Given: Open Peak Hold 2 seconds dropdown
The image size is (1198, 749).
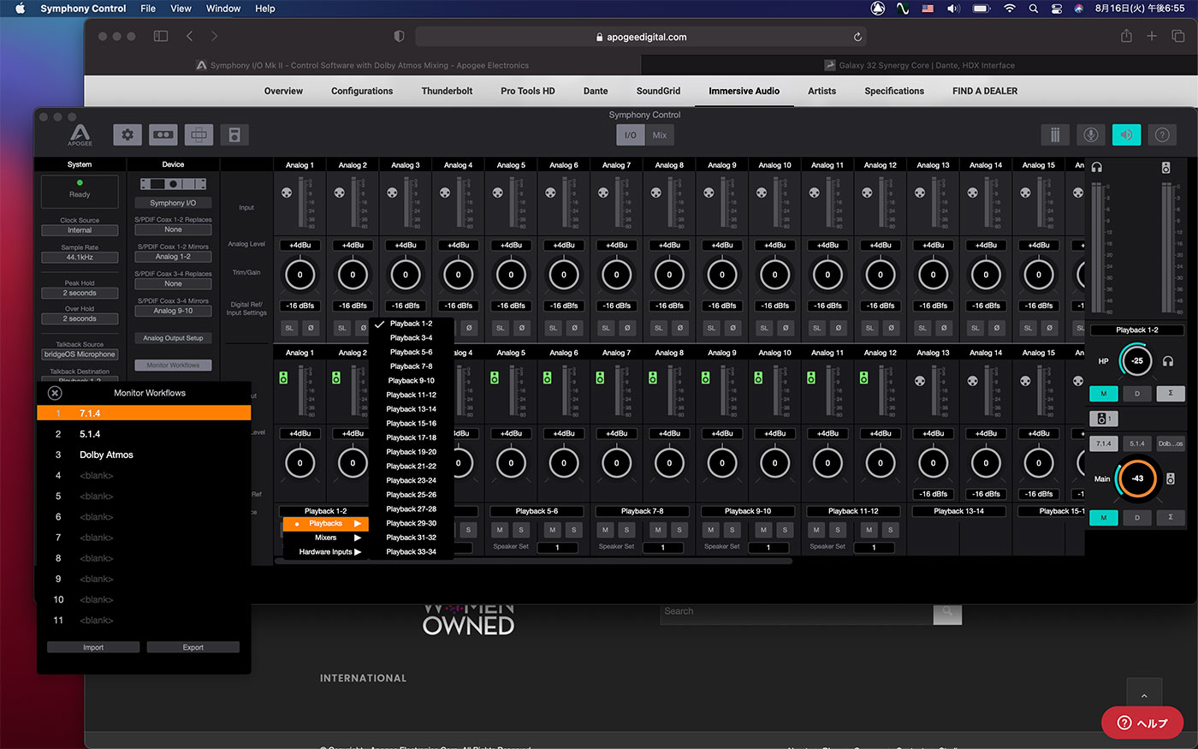Looking at the screenshot, I should [x=80, y=293].
